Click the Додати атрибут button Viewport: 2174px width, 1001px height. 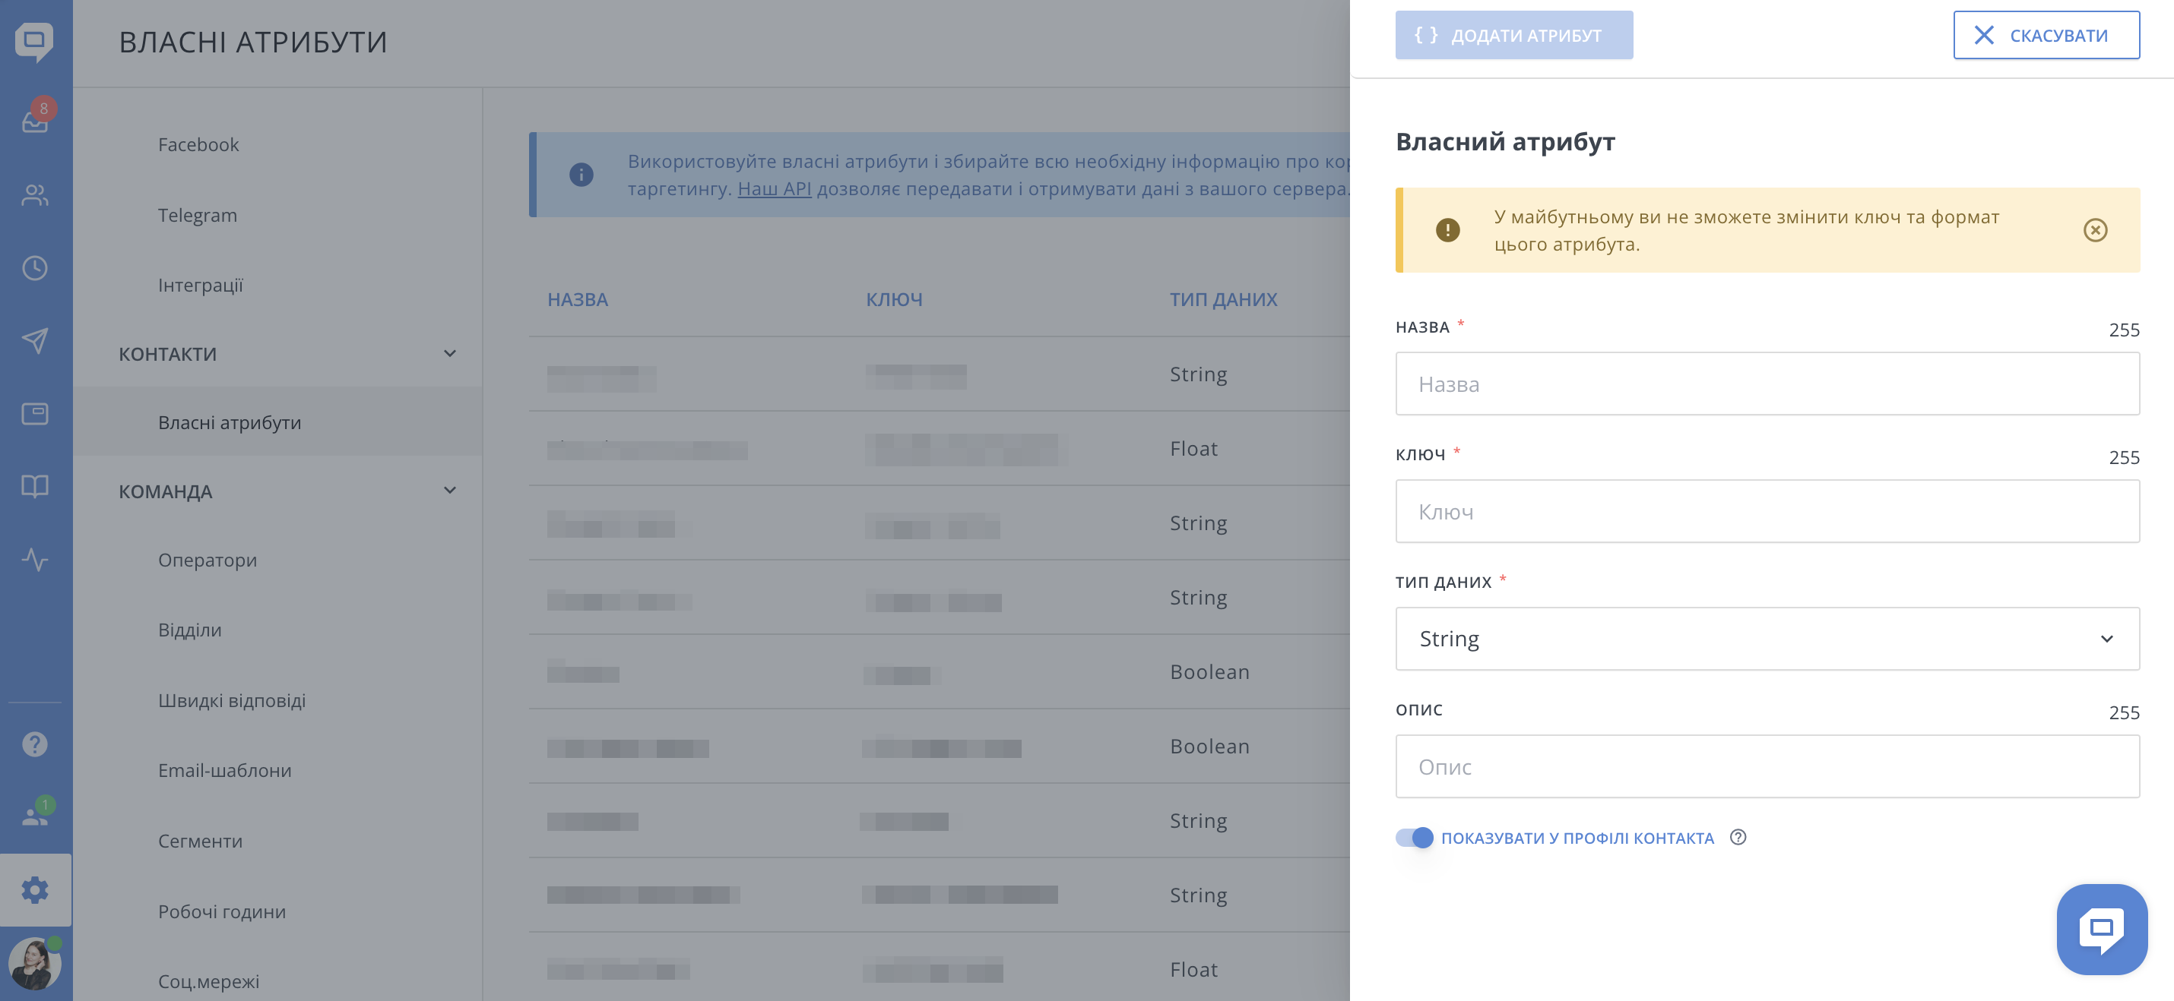click(1513, 36)
